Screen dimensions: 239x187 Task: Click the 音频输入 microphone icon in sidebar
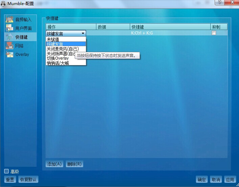coord(9,19)
